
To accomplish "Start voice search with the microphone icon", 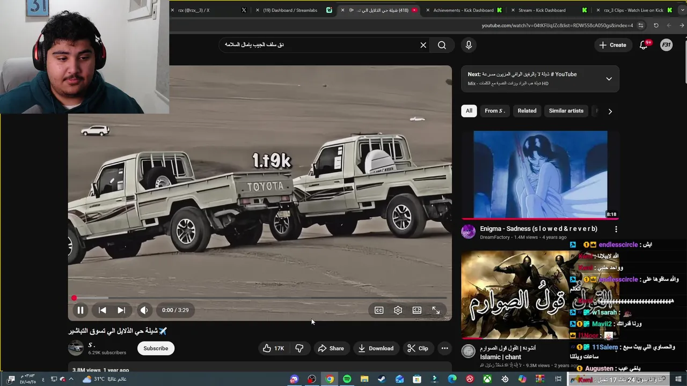I will tap(469, 45).
